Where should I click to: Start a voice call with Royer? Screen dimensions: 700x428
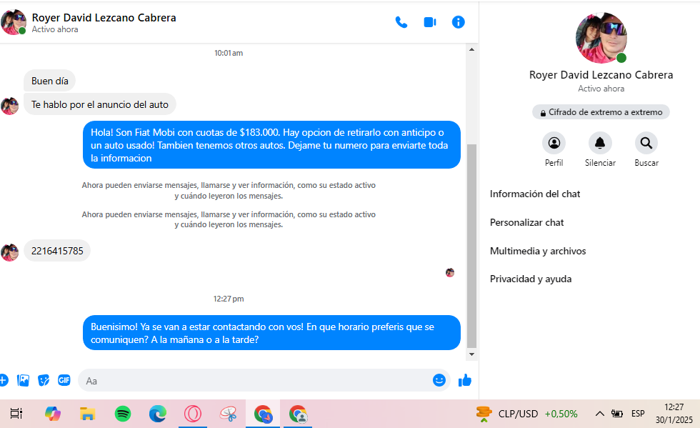[401, 22]
